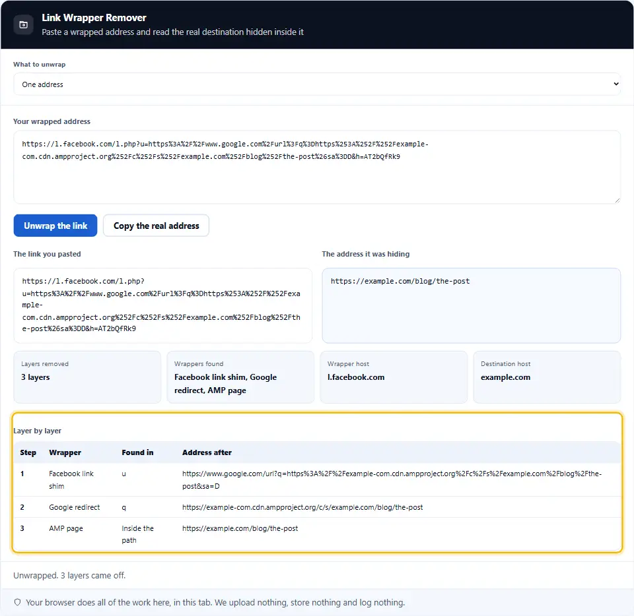Open the 'What to unwrap' dropdown
This screenshot has height=616, width=634.
[316, 84]
